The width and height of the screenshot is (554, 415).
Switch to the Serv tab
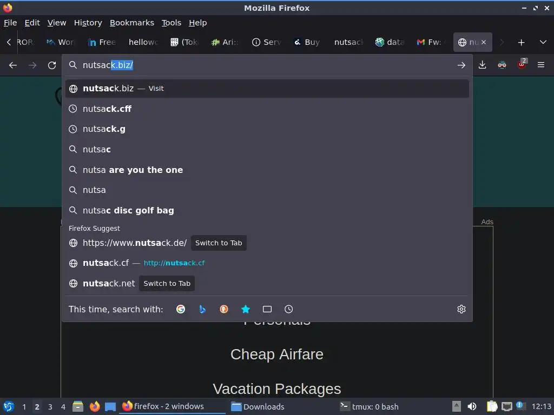(x=267, y=42)
